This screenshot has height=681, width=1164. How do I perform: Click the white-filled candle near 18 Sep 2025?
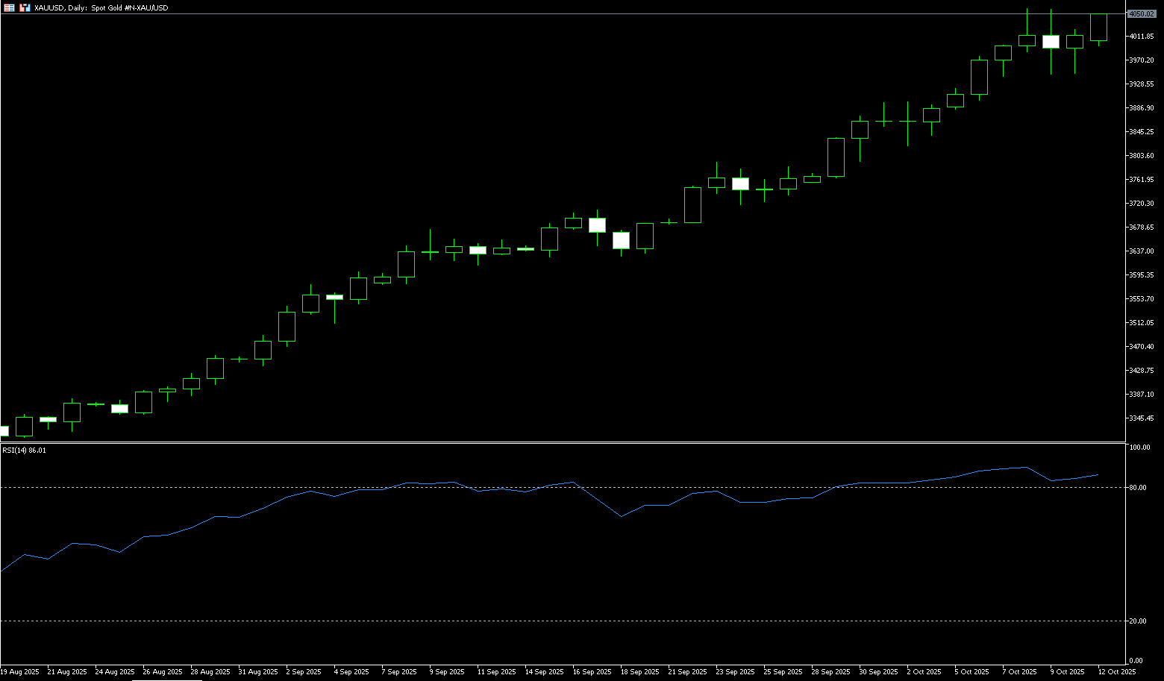tap(621, 240)
